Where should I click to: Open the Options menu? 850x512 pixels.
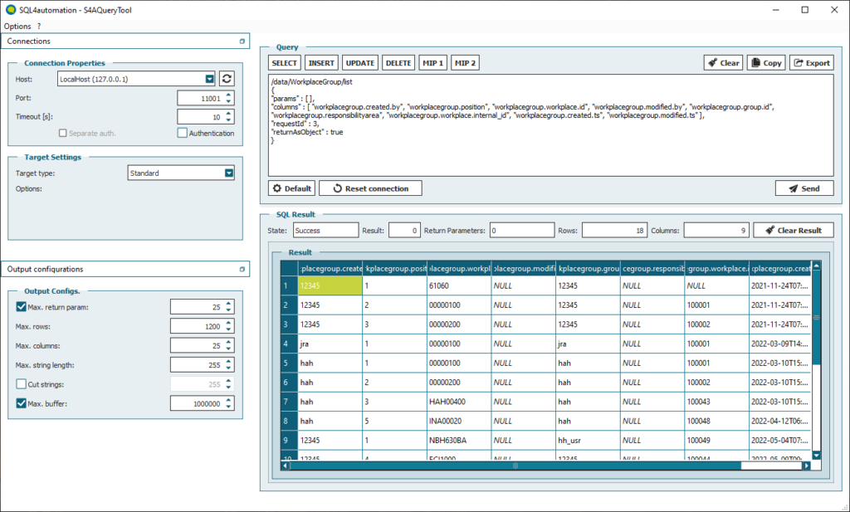tap(17, 27)
